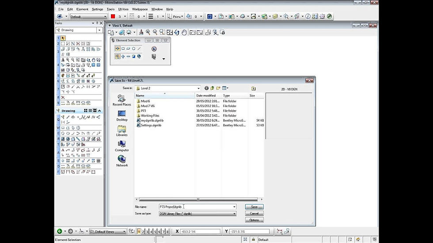Click the red active color swatch

tap(113, 16)
